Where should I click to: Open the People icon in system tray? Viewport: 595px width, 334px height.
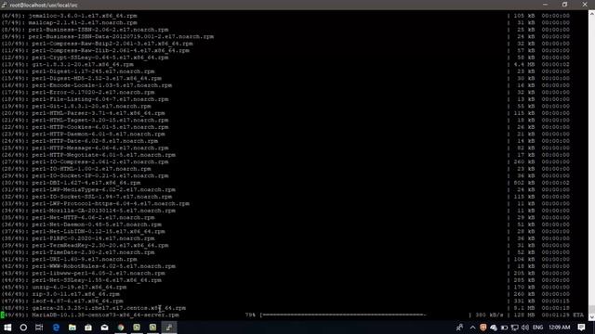click(x=459, y=328)
